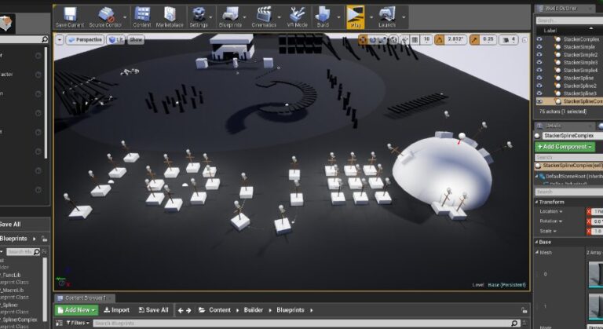Click the Build toolbar icon
Screen dimensions: 603x329
pyautogui.click(x=323, y=18)
